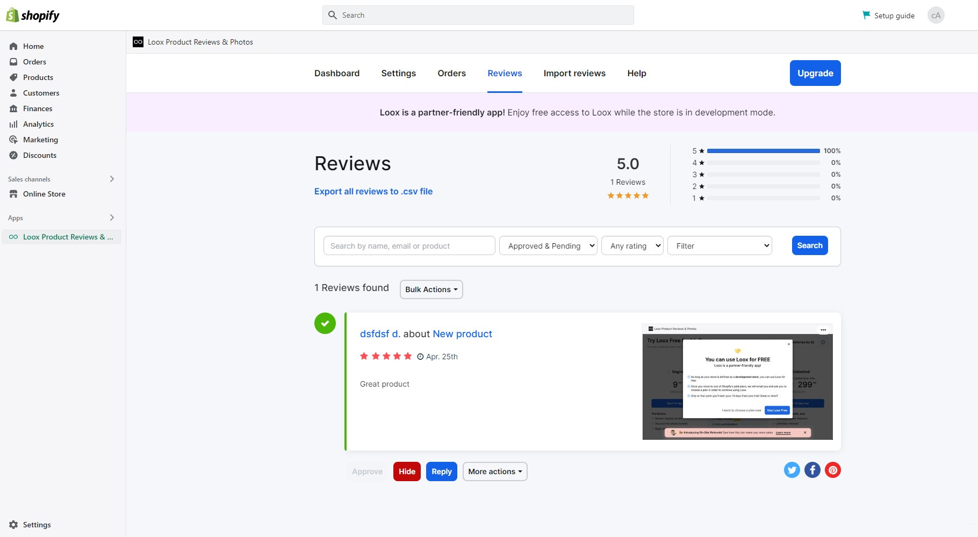
Task: Expand the Apps section chevron
Action: click(x=112, y=217)
